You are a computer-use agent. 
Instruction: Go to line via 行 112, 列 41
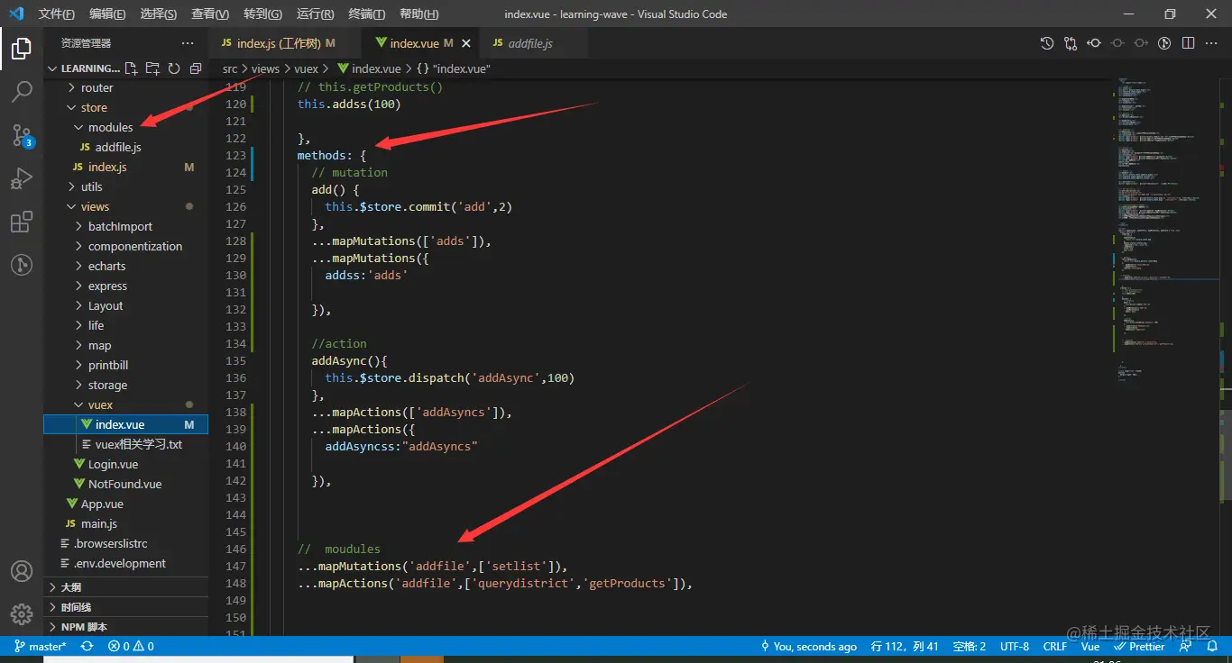click(906, 646)
